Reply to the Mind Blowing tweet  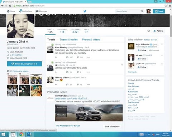click(56, 57)
